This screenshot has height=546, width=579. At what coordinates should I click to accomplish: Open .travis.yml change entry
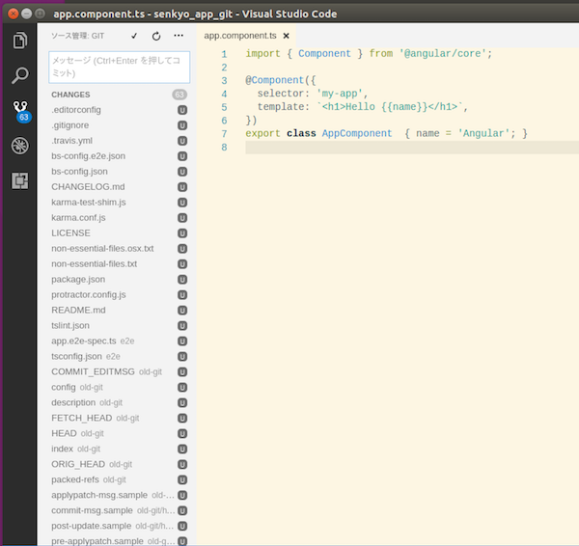click(x=118, y=141)
